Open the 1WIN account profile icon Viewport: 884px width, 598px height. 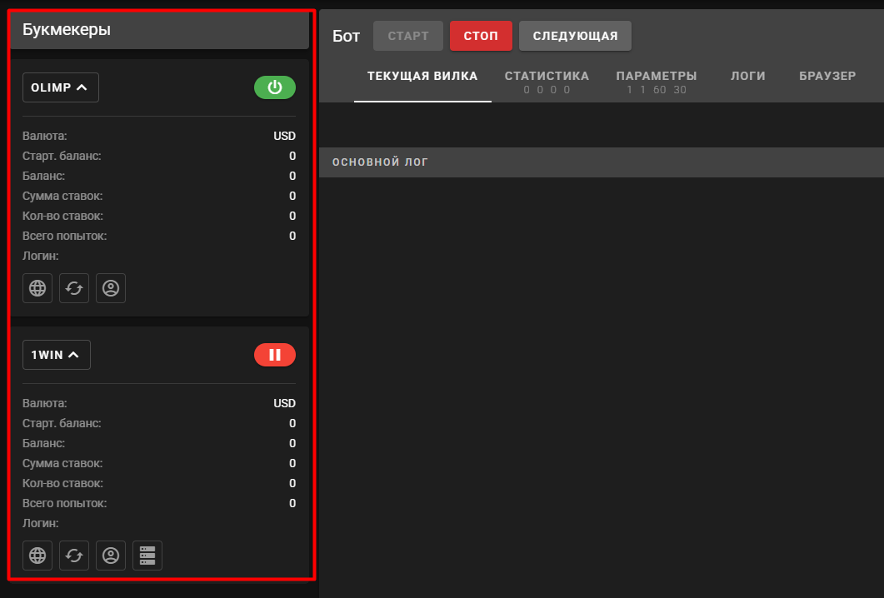click(111, 556)
